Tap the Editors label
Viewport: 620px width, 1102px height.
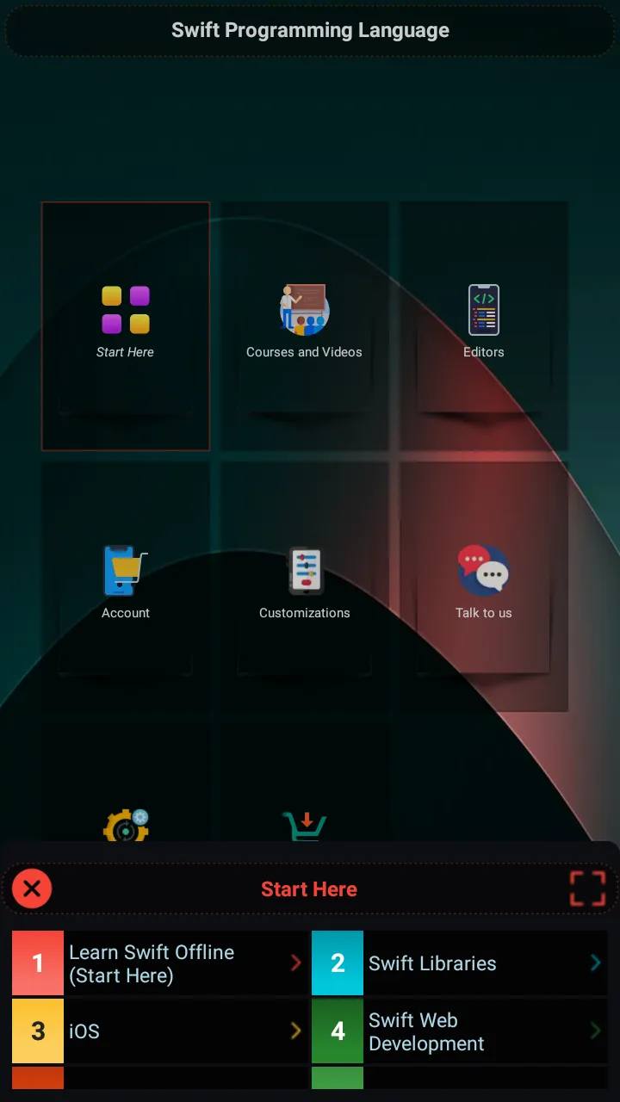[484, 352]
